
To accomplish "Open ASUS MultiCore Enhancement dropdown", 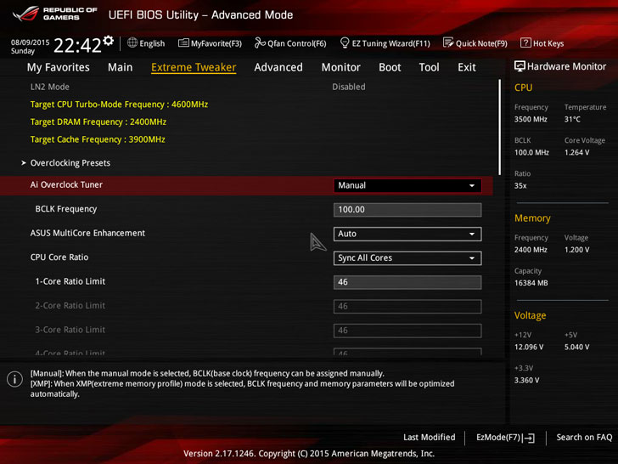I will pyautogui.click(x=407, y=234).
